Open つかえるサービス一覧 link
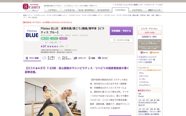The image size is (186, 116). [147, 59]
